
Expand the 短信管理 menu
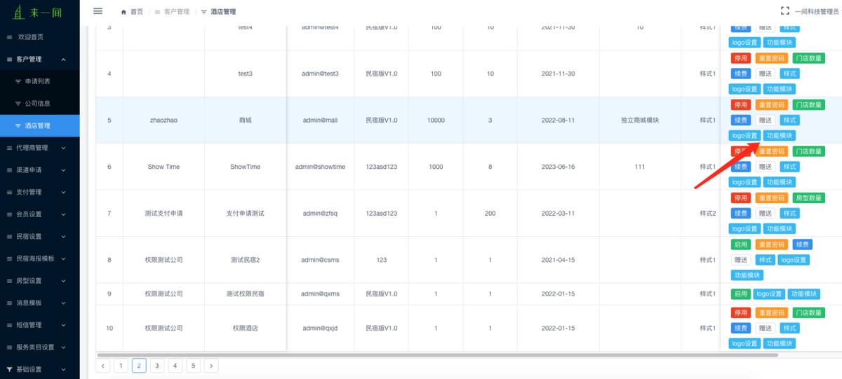[40, 325]
